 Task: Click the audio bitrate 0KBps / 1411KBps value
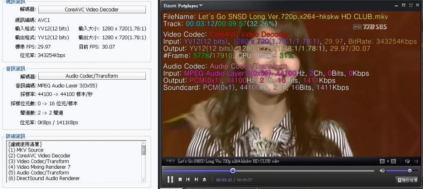58,122
